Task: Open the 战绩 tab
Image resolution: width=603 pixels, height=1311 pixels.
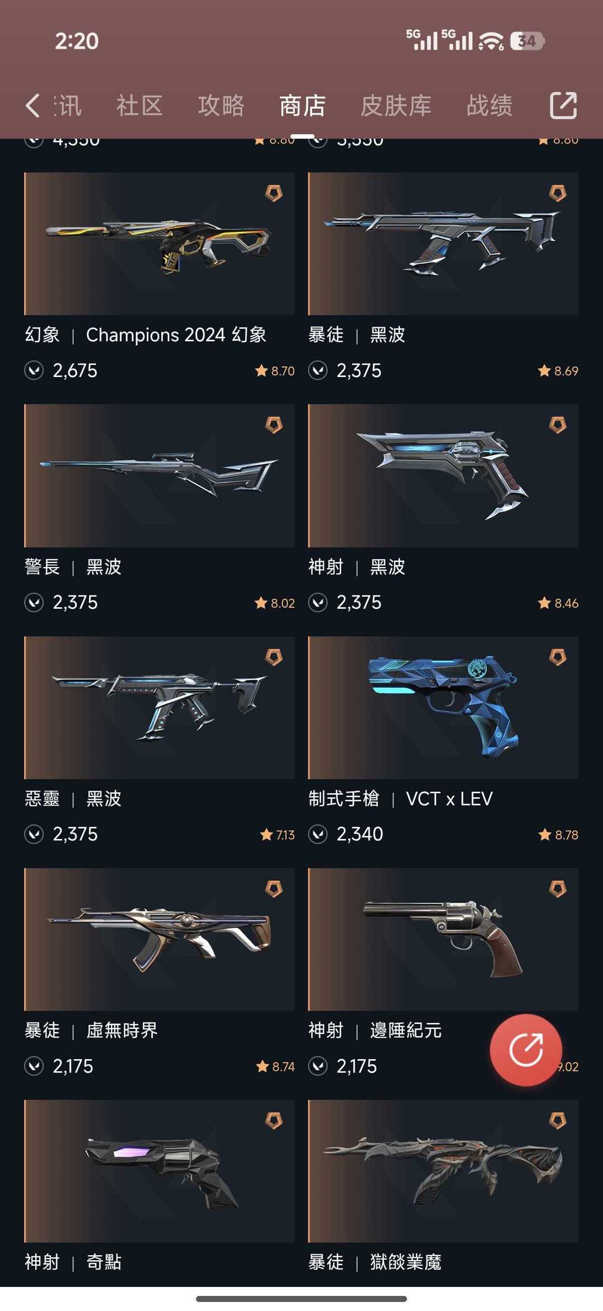Action: click(490, 106)
